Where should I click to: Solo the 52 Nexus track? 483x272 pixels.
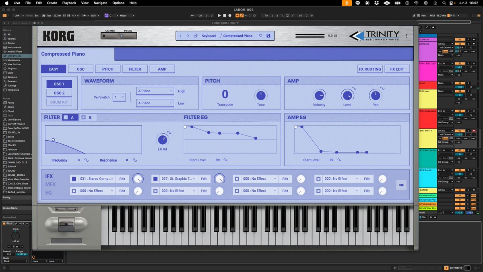click(x=468, y=44)
